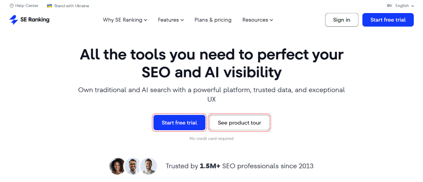Click the EN language badge
423x182 pixels.
390,6
